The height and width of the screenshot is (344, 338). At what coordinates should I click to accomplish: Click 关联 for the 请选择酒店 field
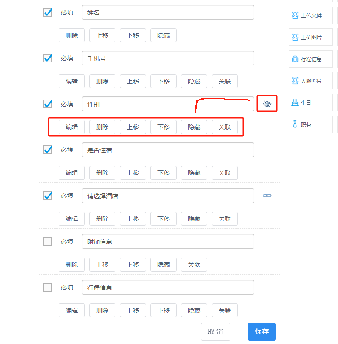click(x=225, y=219)
